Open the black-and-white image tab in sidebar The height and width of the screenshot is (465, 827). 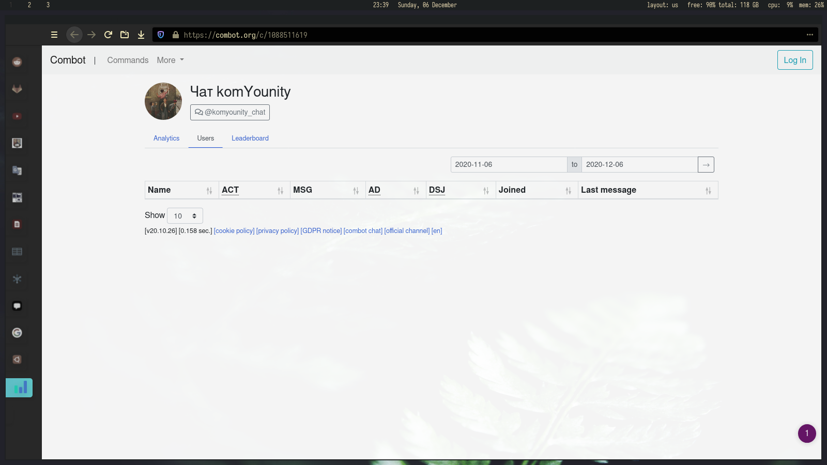pyautogui.click(x=17, y=197)
